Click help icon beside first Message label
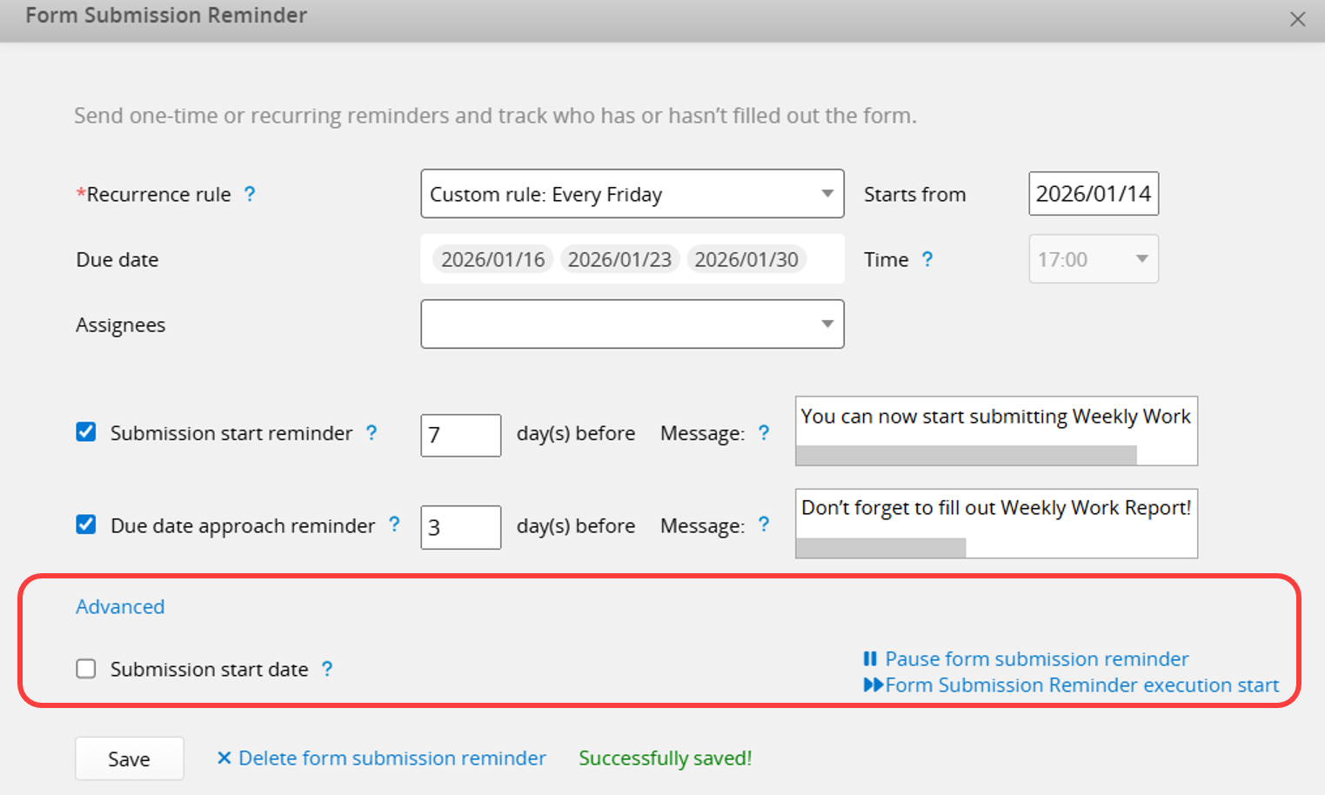1325x795 pixels. point(764,432)
